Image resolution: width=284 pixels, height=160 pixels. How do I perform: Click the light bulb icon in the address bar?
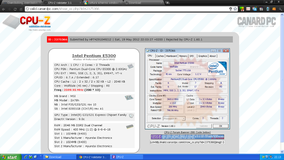tap(230, 9)
